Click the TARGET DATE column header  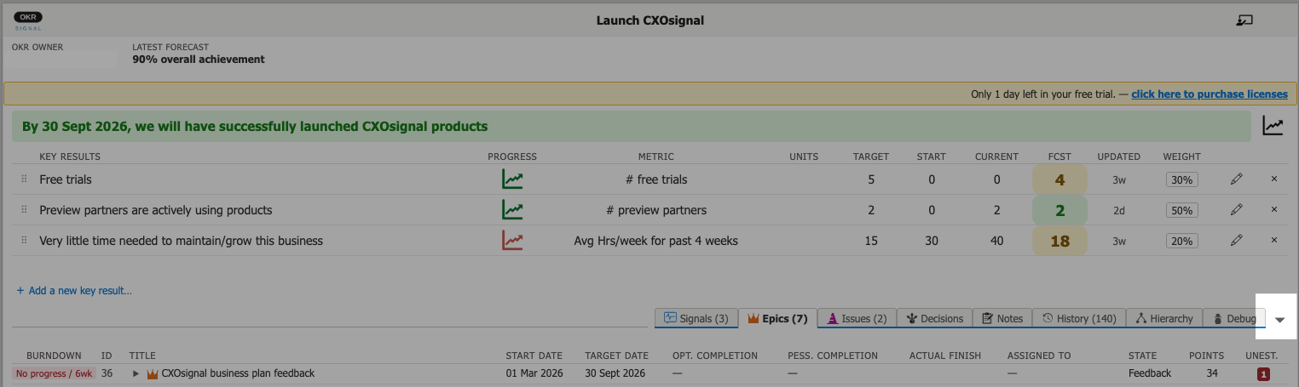pos(616,356)
